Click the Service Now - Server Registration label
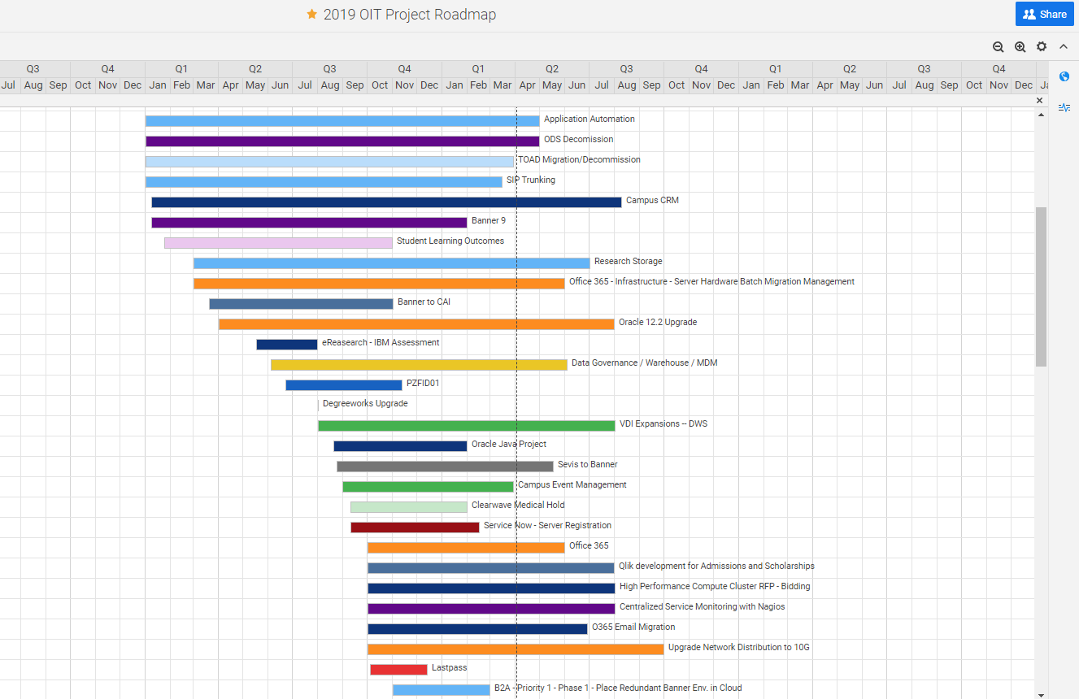The height and width of the screenshot is (699, 1079). pos(547,525)
